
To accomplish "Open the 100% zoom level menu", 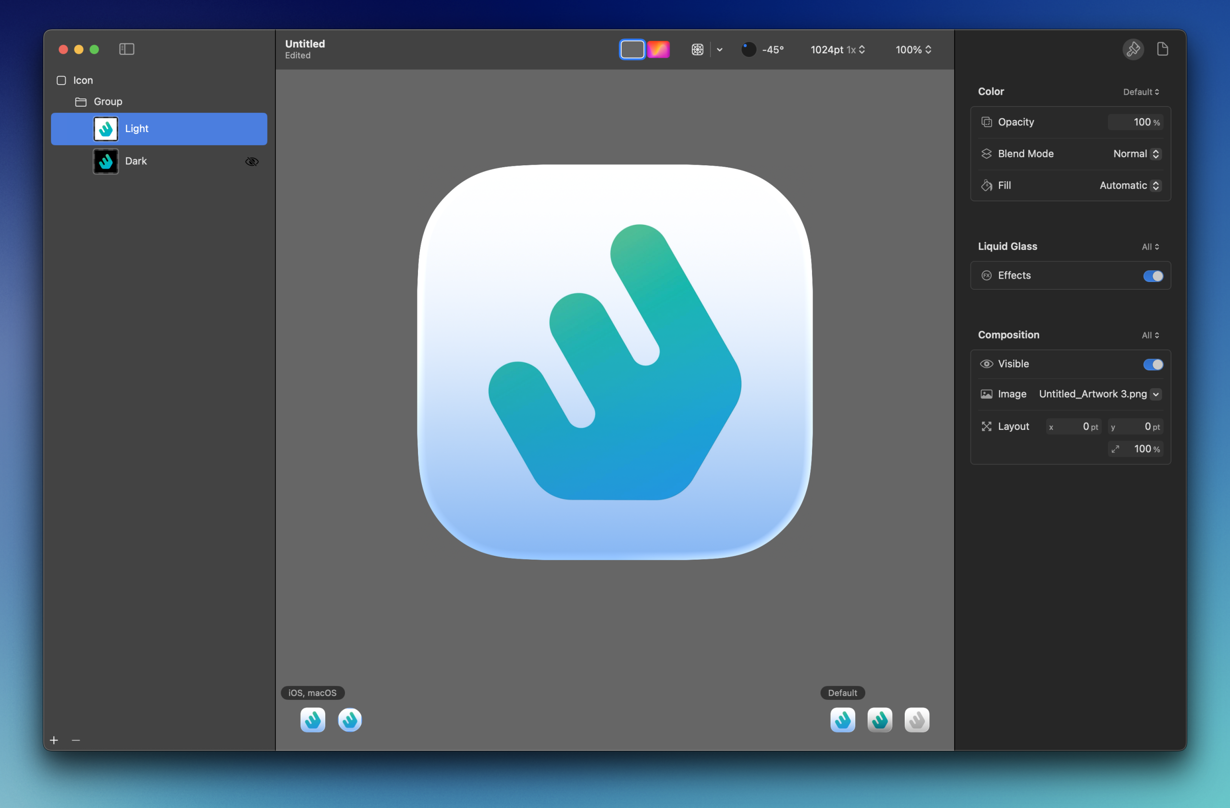I will pyautogui.click(x=913, y=49).
